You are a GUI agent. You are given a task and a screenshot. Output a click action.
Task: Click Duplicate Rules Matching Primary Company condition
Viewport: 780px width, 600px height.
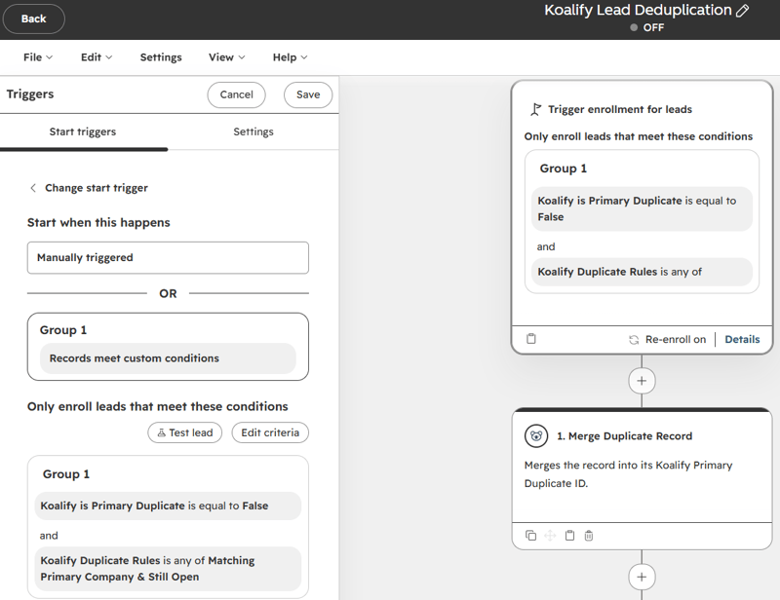point(168,569)
